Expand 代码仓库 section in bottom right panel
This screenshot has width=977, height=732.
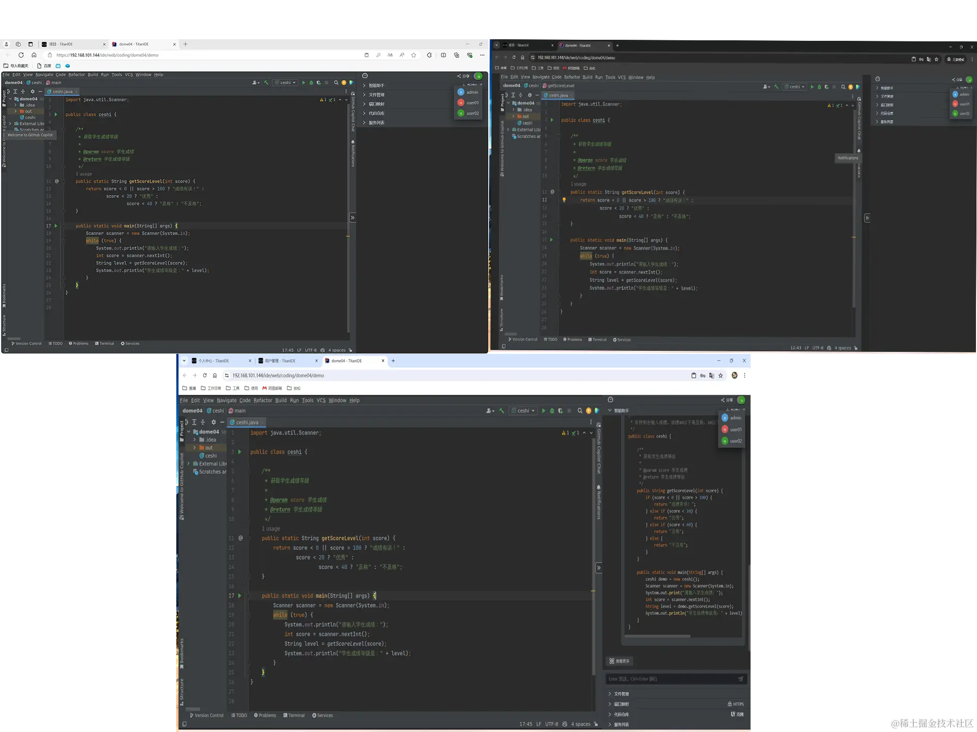(609, 714)
